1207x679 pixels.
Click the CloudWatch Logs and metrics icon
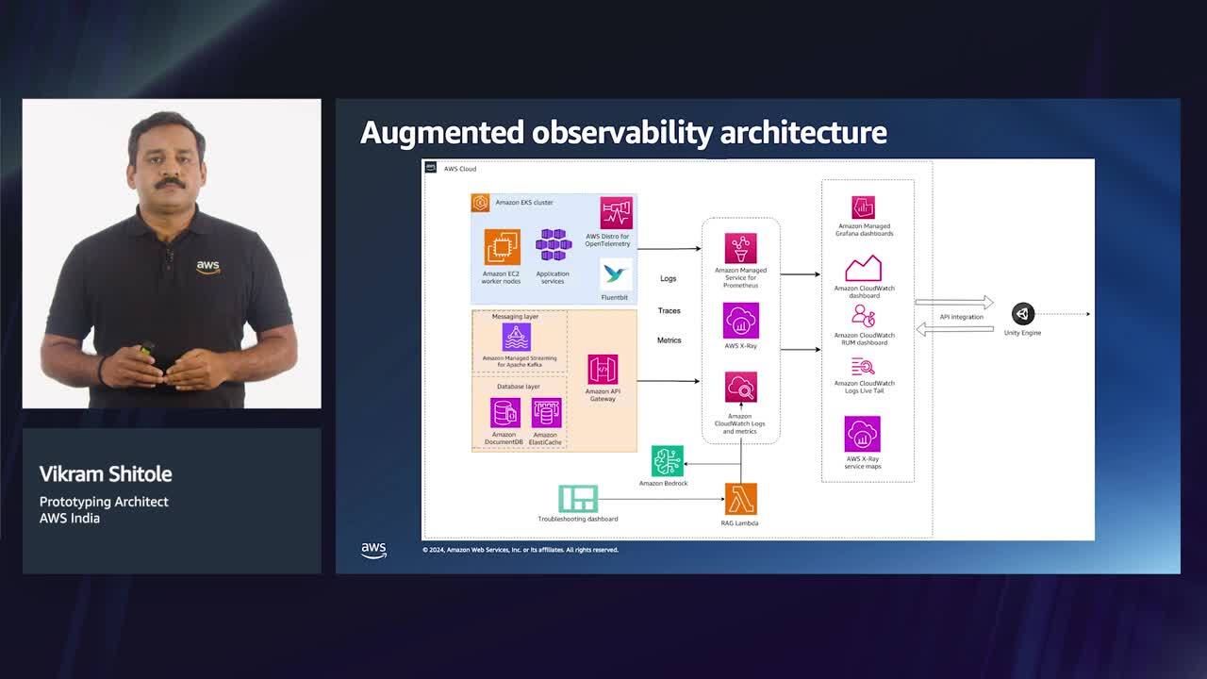(x=740, y=388)
